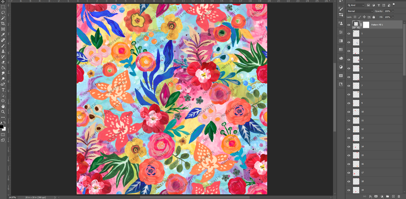406x199 pixels.
Task: Expand the Fill slider dropdown arrow
Action: [393, 17]
